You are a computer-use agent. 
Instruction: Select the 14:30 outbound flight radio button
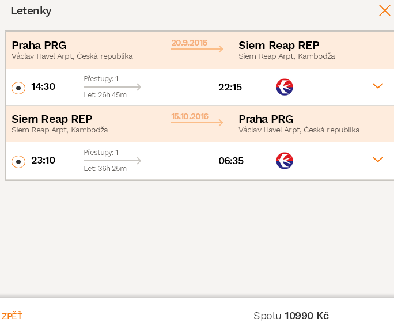[x=18, y=88]
